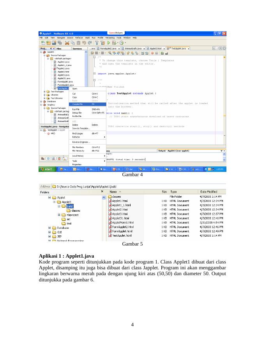Open the Tools menu in the menu bar
Viewport: 265px width, 343px height.
(119, 38)
